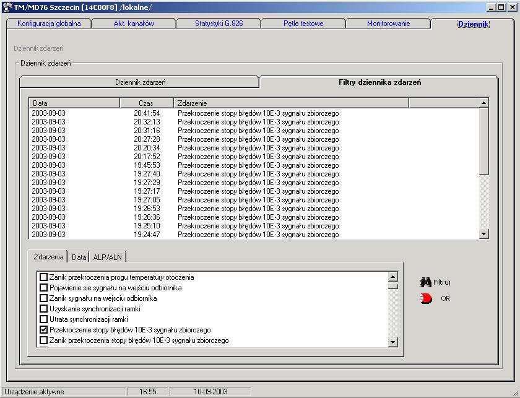Click the Filtruj label
This screenshot has height=398, width=520.
(442, 283)
